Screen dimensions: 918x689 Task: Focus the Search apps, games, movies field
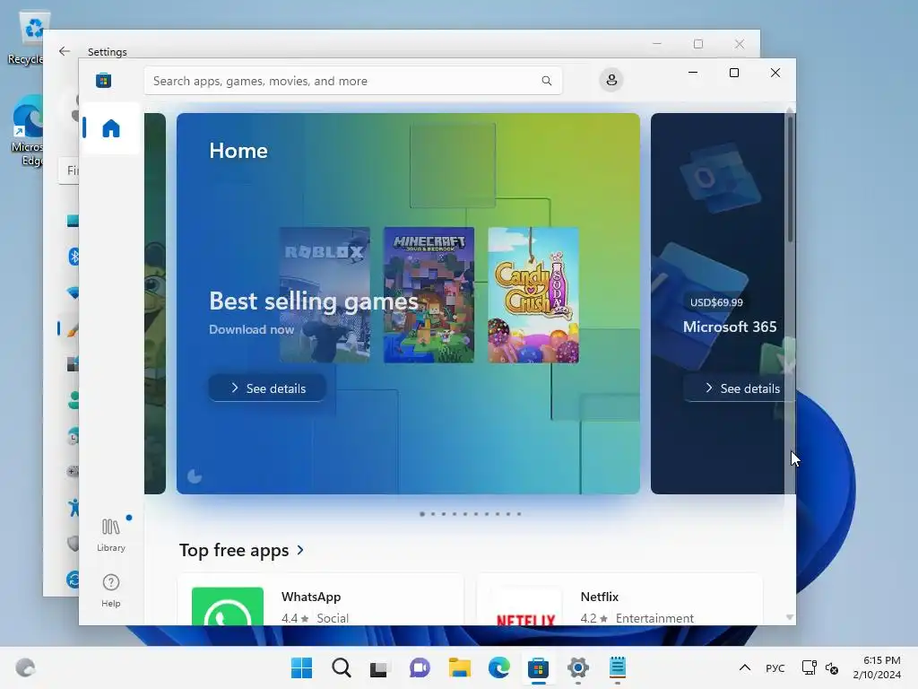click(353, 81)
